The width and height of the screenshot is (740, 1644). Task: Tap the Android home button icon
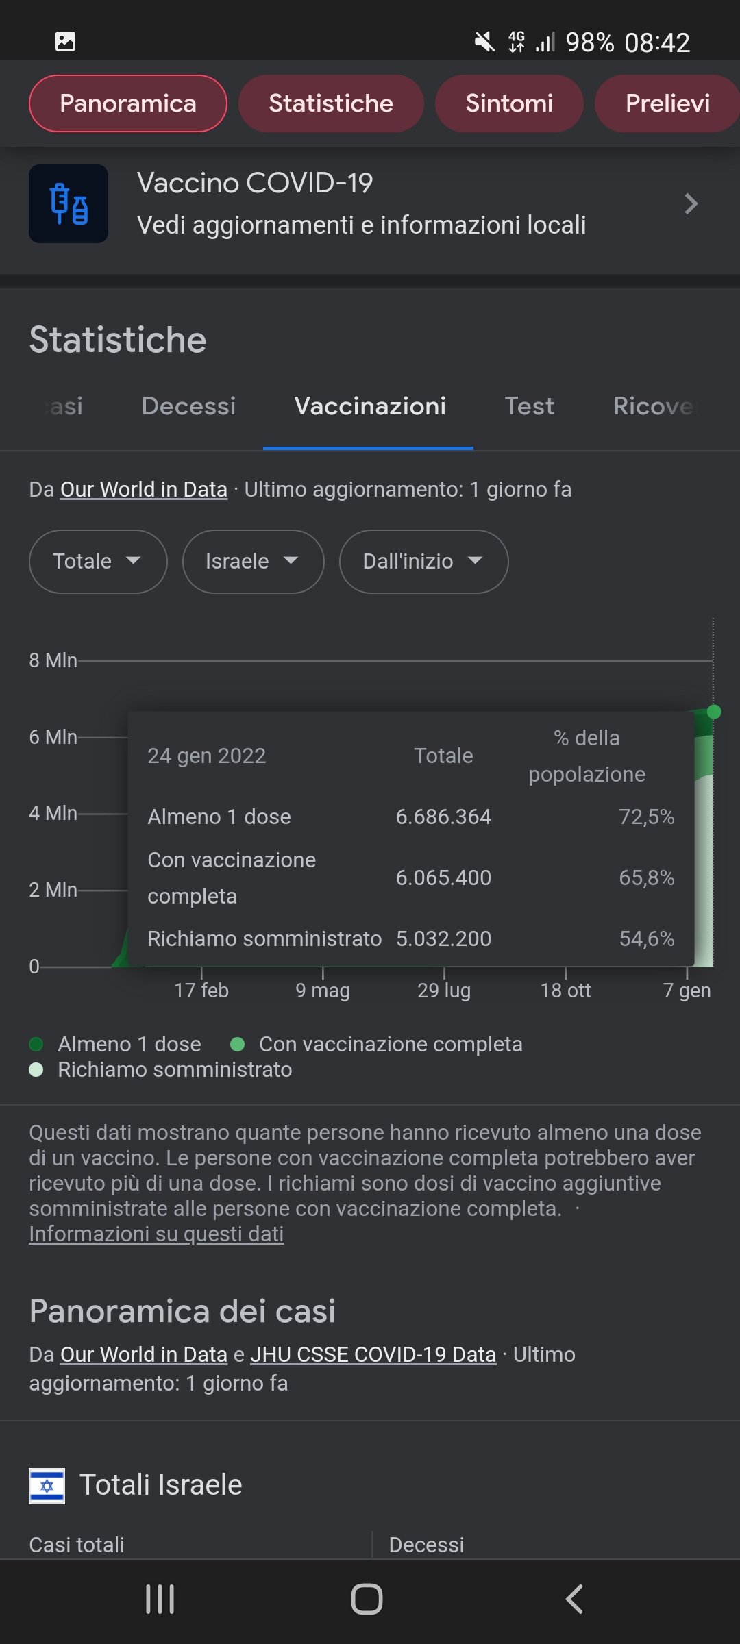click(x=367, y=1599)
